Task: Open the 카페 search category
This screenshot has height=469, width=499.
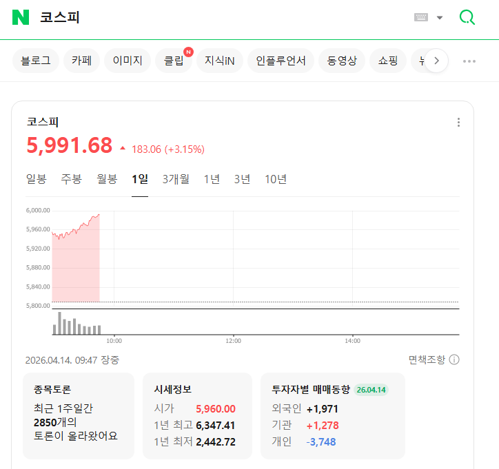Action: point(81,61)
